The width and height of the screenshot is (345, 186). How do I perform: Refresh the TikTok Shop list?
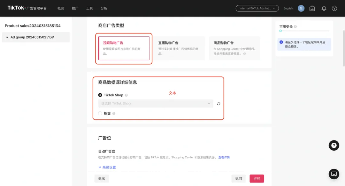coord(218,104)
